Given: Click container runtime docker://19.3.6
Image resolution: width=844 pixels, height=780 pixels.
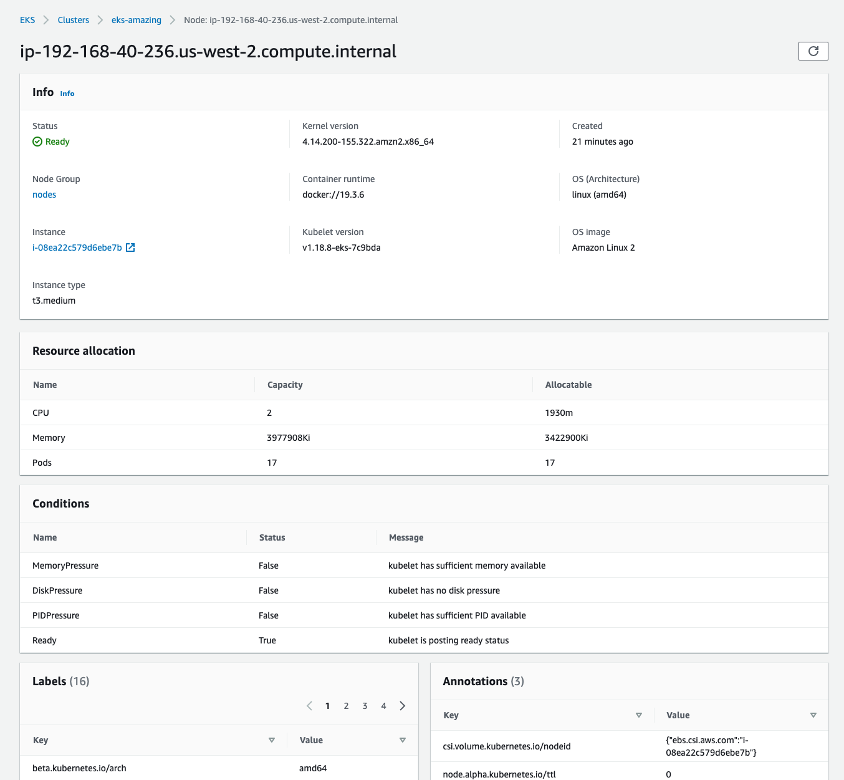Looking at the screenshot, I should tap(333, 195).
